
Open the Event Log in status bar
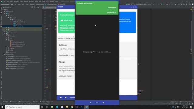[x=175, y=102]
